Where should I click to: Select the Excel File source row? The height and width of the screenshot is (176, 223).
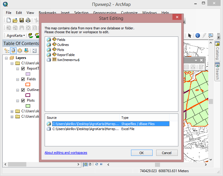tap(108, 129)
